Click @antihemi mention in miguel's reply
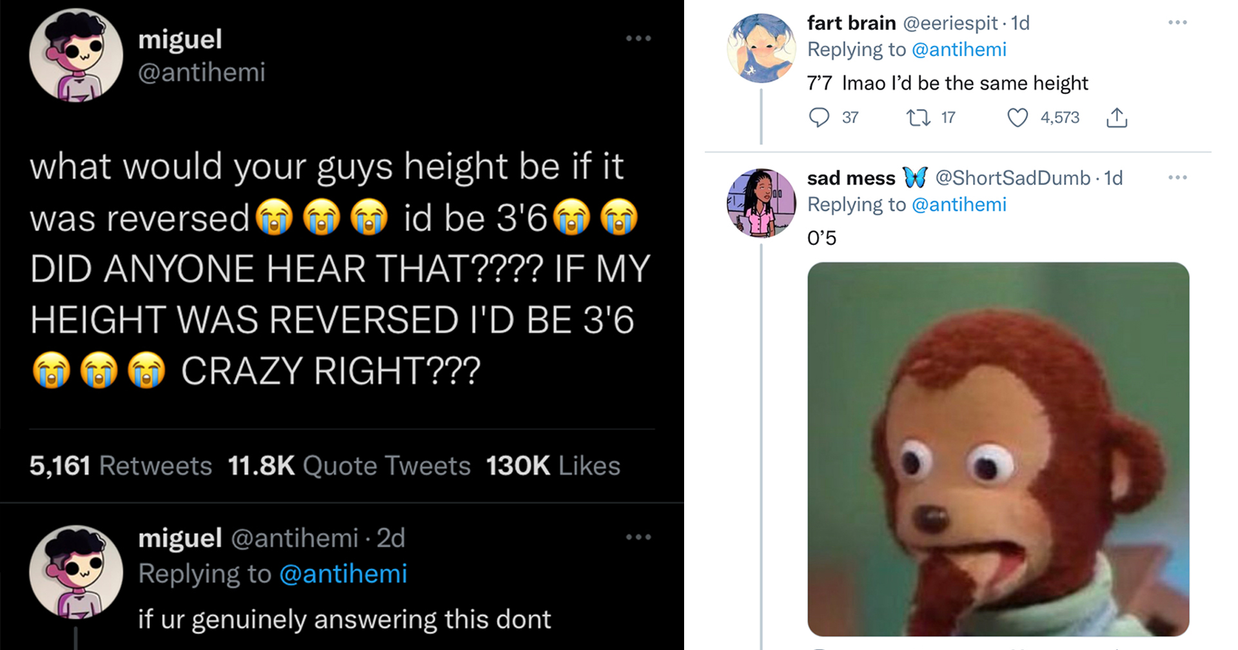The height and width of the screenshot is (650, 1238). 343,574
